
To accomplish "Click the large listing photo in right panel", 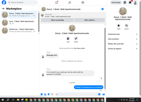I will click(123, 11).
